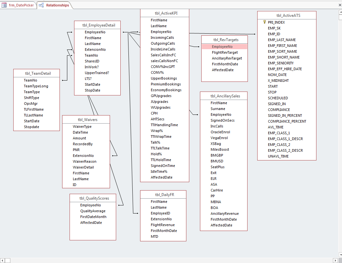Click the horizontal scrollbar left arrow
Image resolution: width=342 pixels, height=263 pixels.
(2, 260)
